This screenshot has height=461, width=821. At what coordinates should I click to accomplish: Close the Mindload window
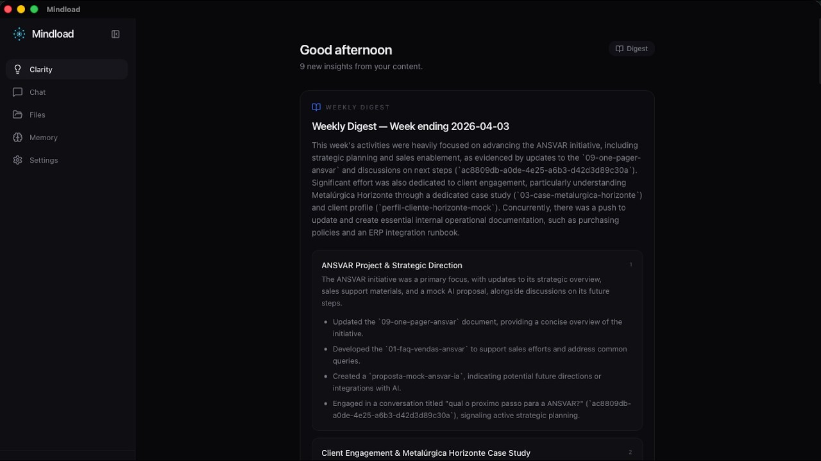pyautogui.click(x=8, y=10)
